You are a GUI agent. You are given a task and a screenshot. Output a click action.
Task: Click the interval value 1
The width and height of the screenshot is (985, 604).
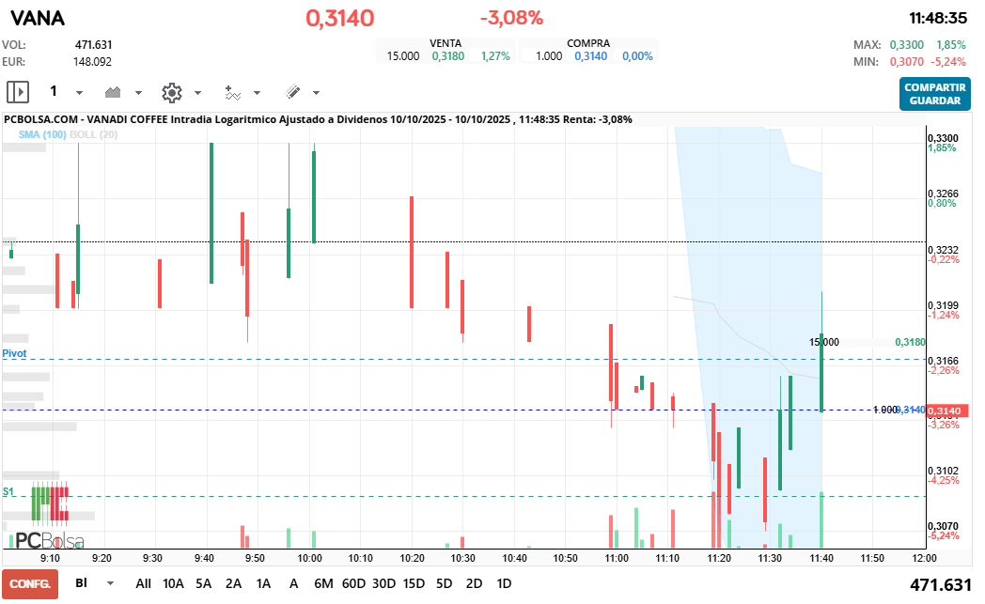click(x=54, y=92)
